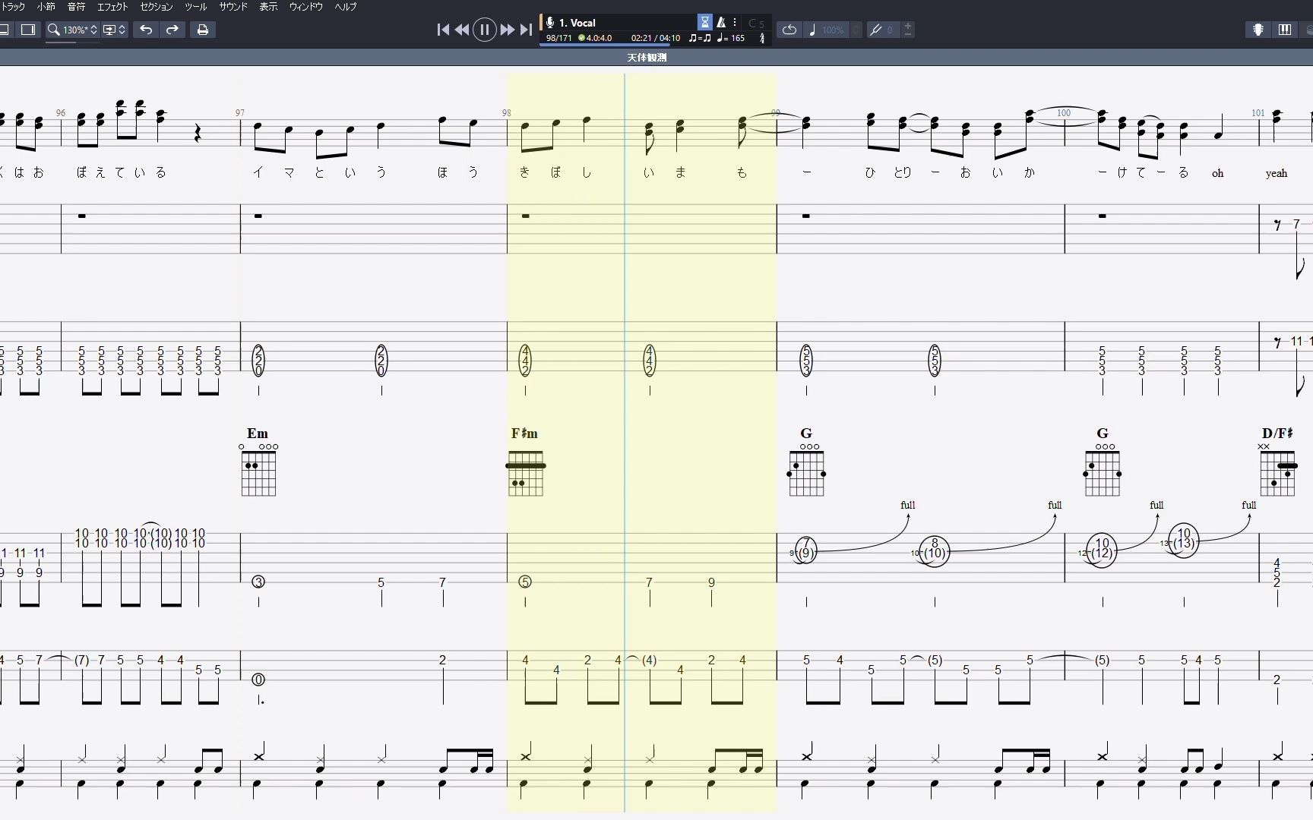Toggle loop playback
The image size is (1313, 820).
click(789, 30)
